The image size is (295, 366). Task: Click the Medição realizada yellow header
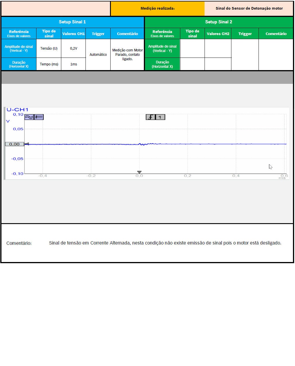pyautogui.click(x=158, y=8)
